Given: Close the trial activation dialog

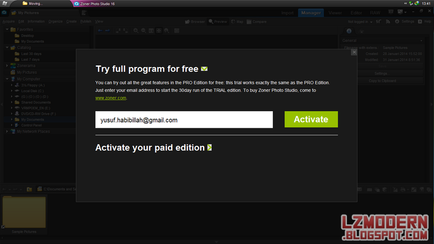Looking at the screenshot, I should tap(354, 52).
